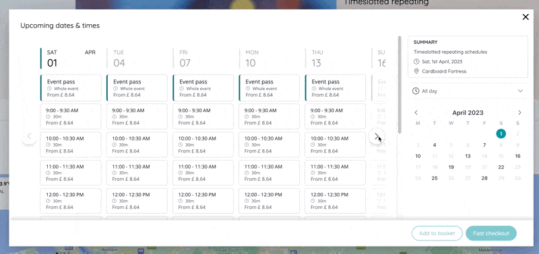Screen dimensions: 539x254
Task: Choose Event pass under MON 10
Action: [x=269, y=88]
